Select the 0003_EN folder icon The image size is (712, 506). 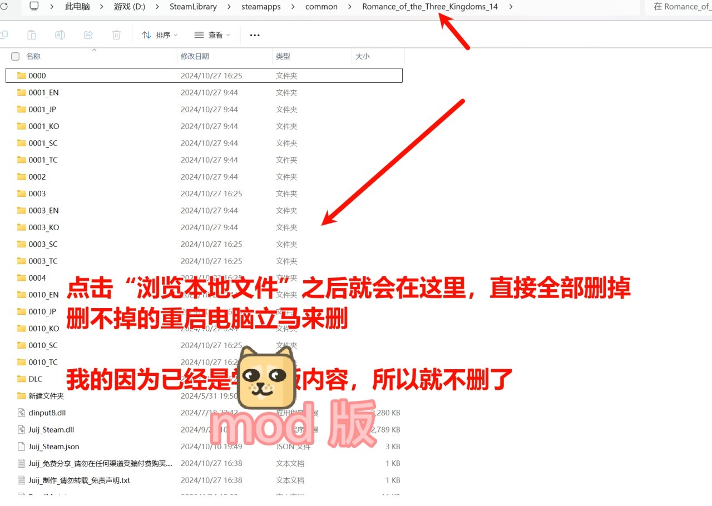pos(21,210)
